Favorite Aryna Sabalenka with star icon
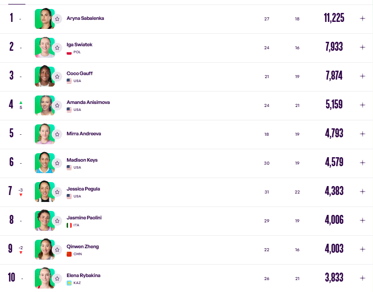Image resolution: width=373 pixels, height=292 pixels. (x=57, y=19)
